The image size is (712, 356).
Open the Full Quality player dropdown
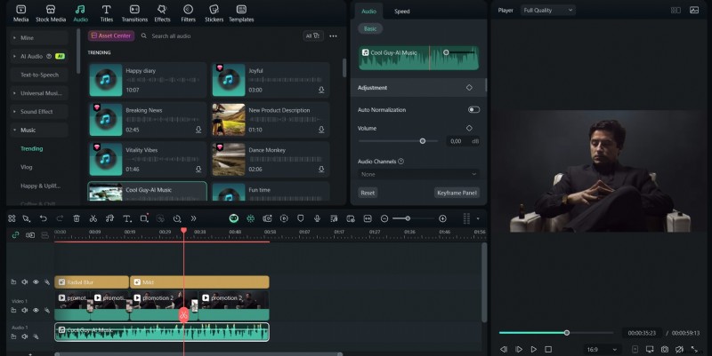click(548, 10)
